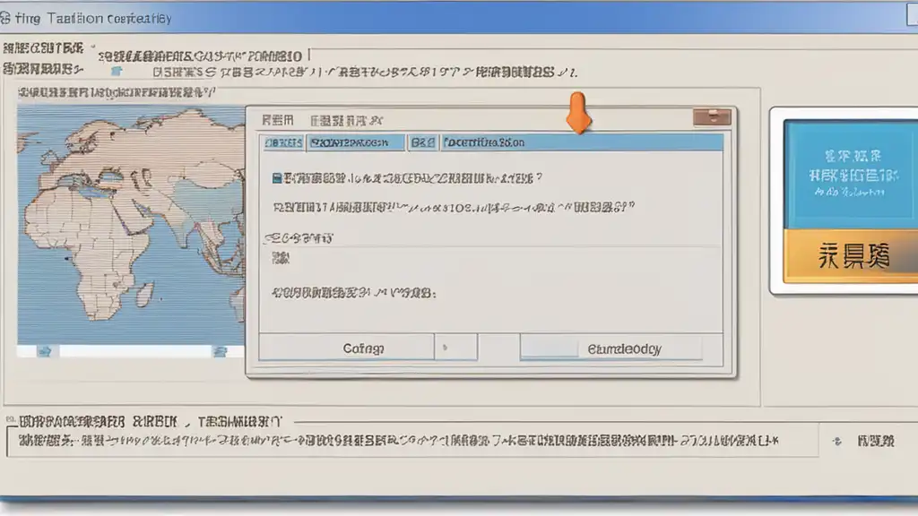Click Africa on the world map

click(x=93, y=245)
